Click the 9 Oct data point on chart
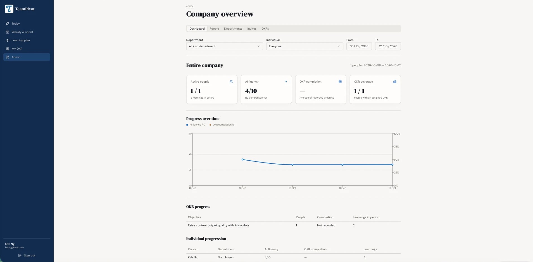The height and width of the screenshot is (262, 533). point(242,159)
